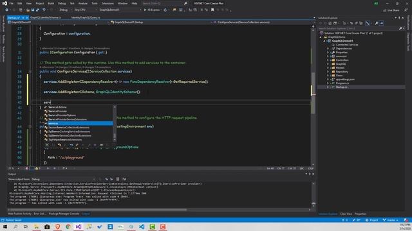The width and height of the screenshot is (412, 231).
Task: Open the Show output from Debug dropdown
Action: [x=63, y=180]
